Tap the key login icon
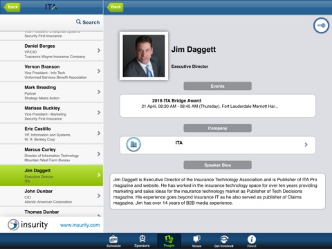This screenshot has width=332, height=249. pyautogui.click(x=321, y=26)
